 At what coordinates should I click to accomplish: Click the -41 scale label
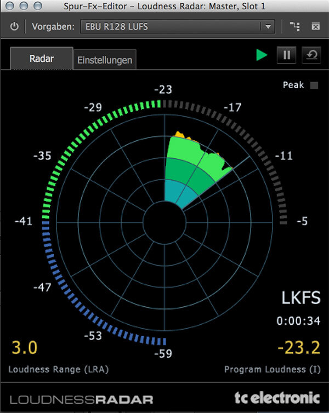[24, 221]
